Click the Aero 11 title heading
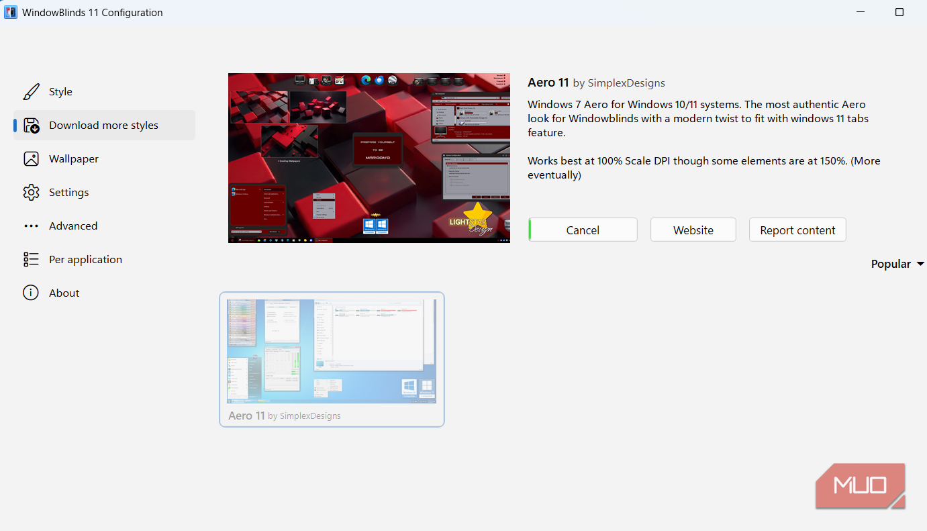The image size is (927, 531). (x=548, y=83)
